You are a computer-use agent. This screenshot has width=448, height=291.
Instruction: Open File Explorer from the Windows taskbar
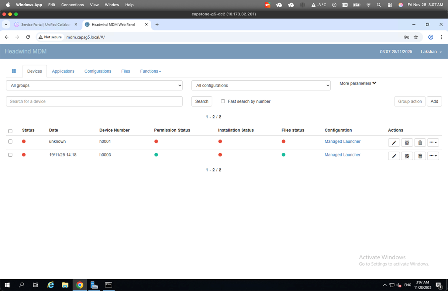tap(65, 285)
